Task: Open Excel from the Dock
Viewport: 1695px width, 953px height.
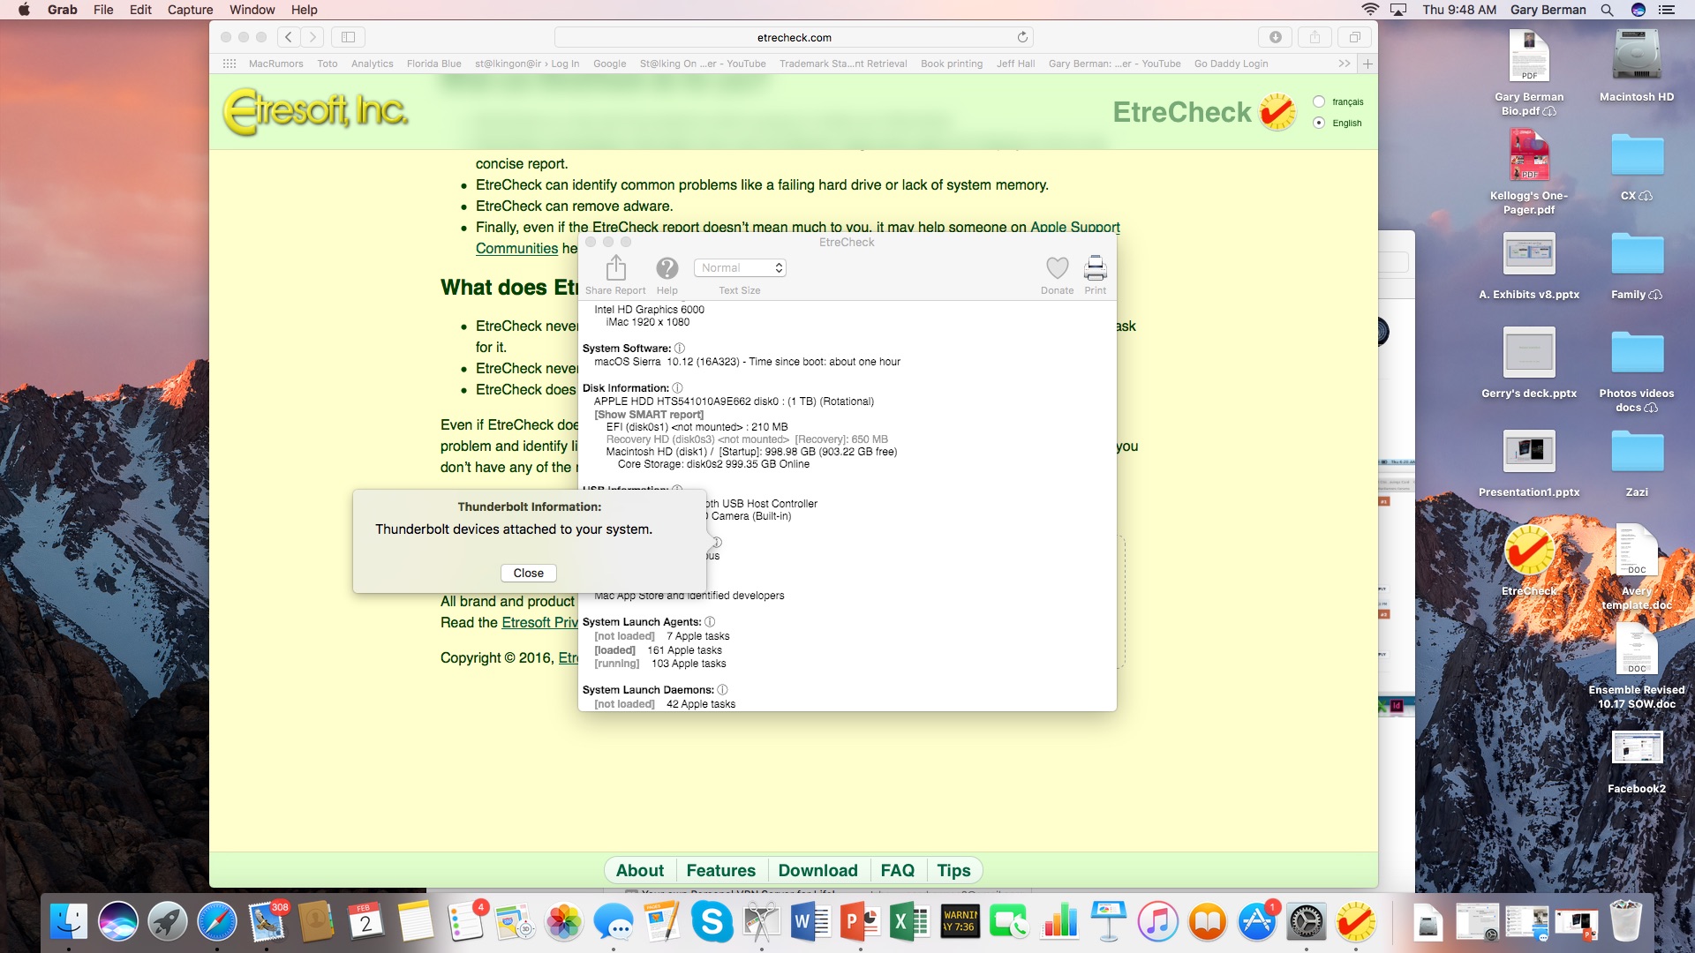Action: tap(909, 922)
